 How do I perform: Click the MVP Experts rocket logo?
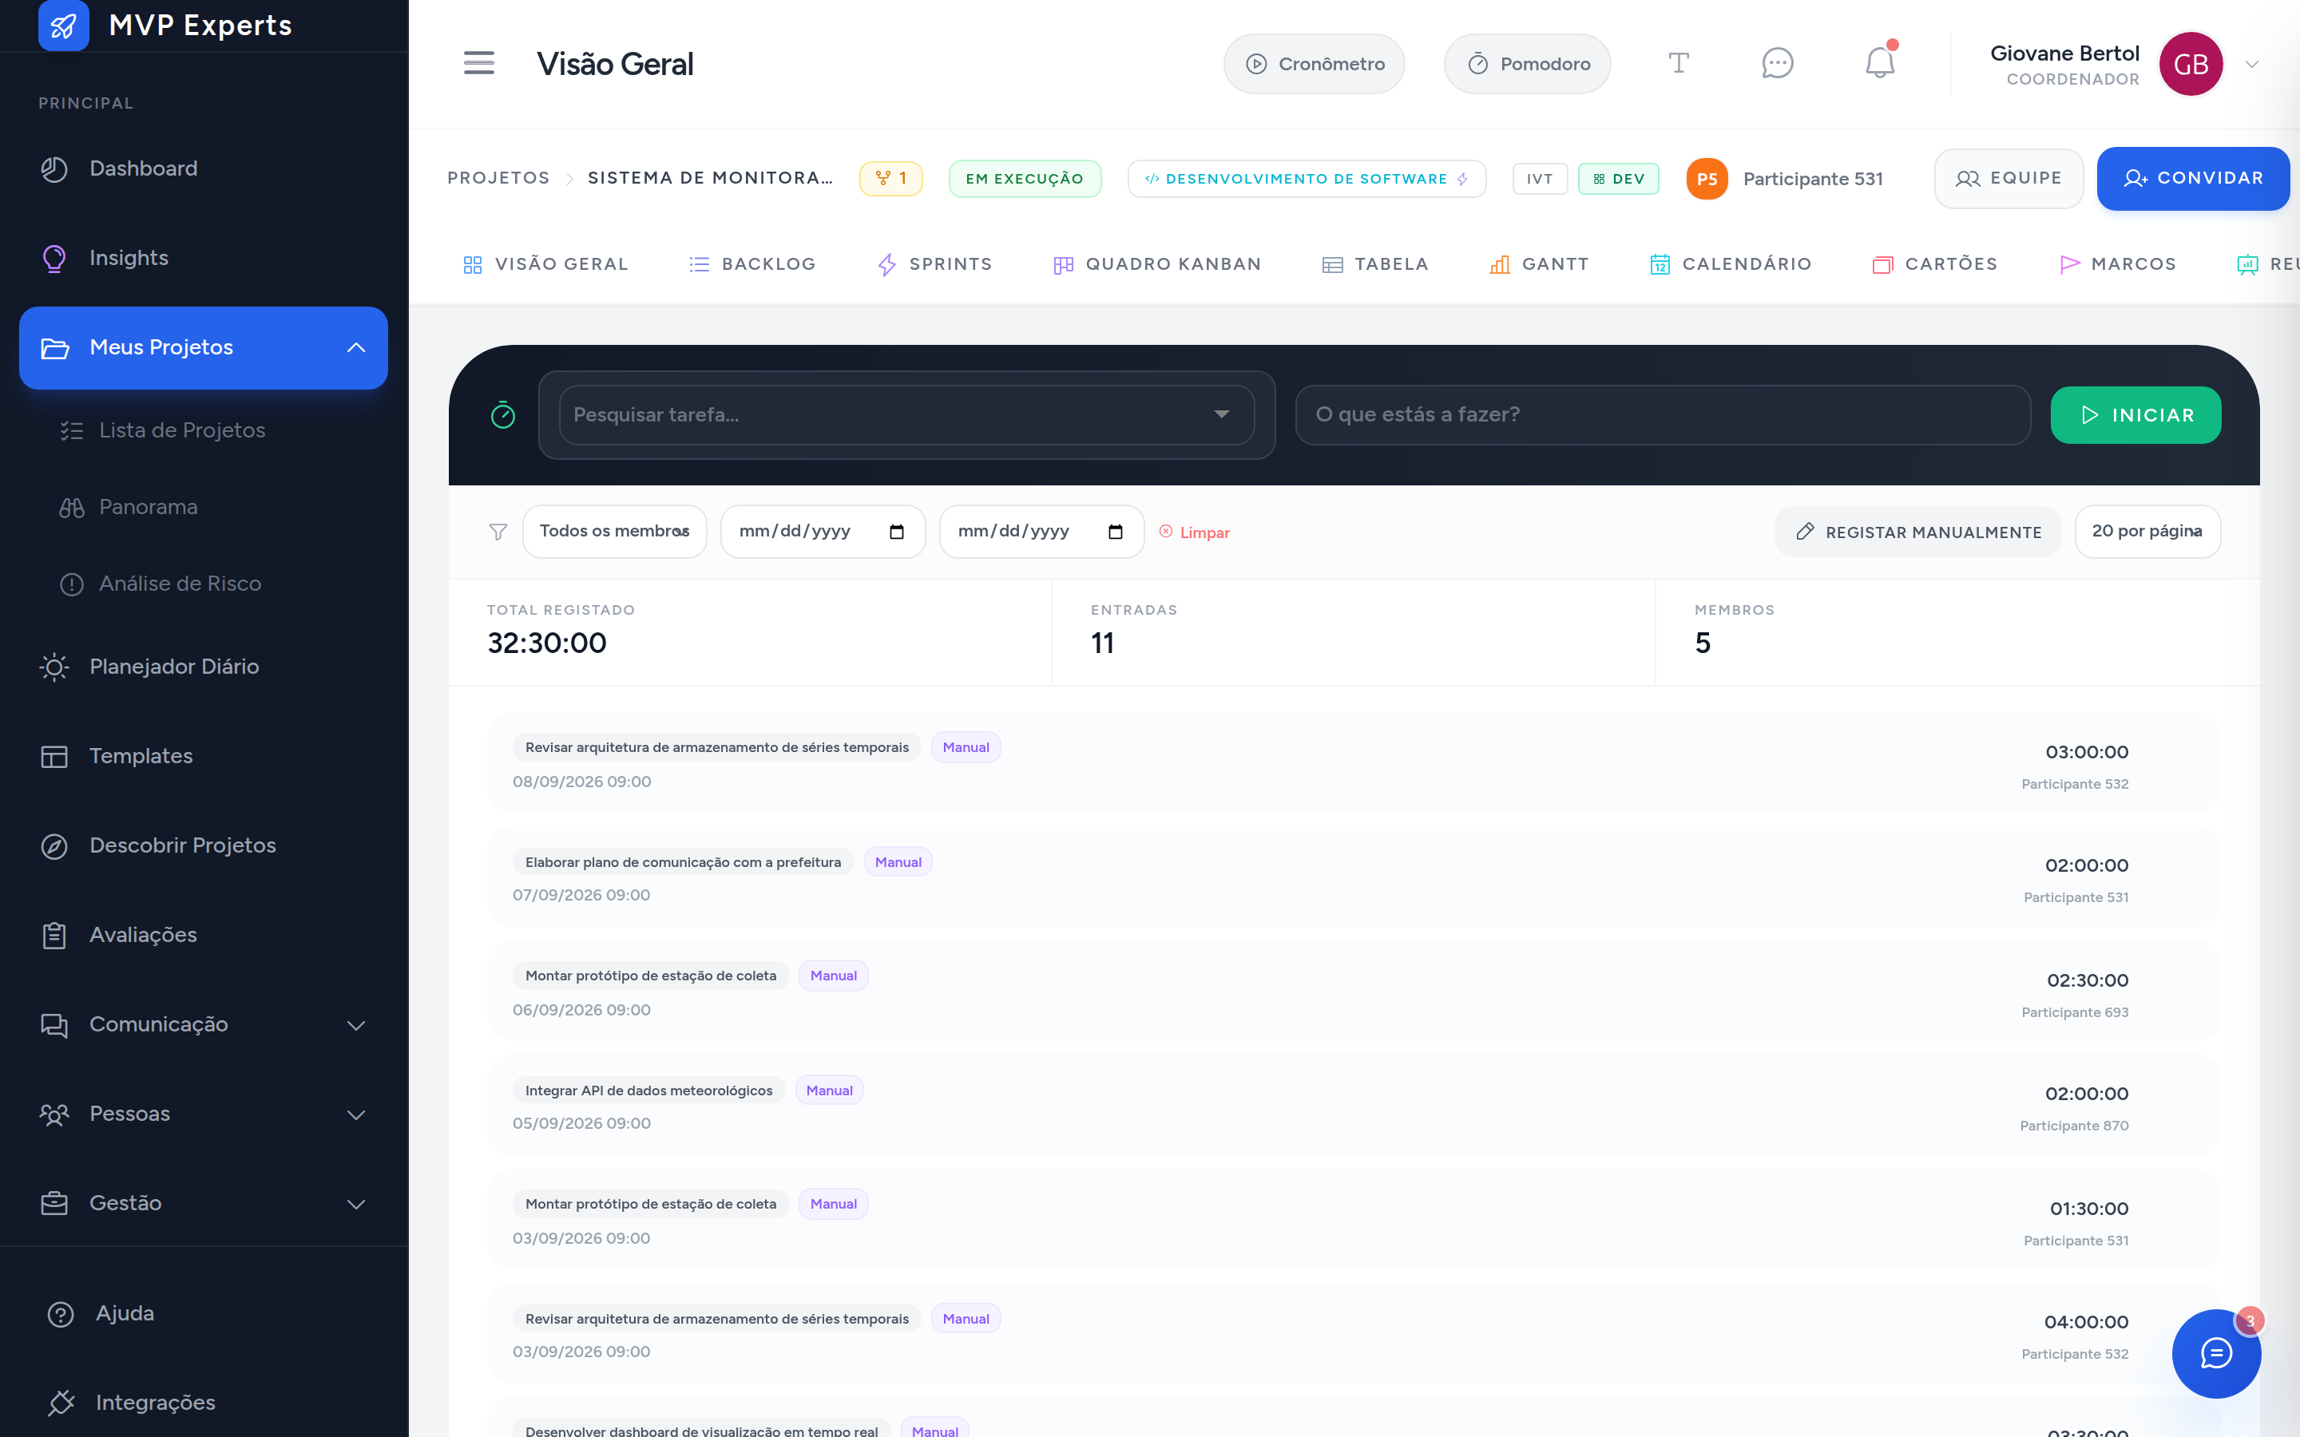tap(63, 25)
